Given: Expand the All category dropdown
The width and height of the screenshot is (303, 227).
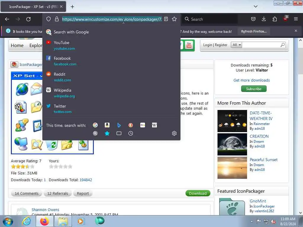Looking at the screenshot, I should pos(236,45).
